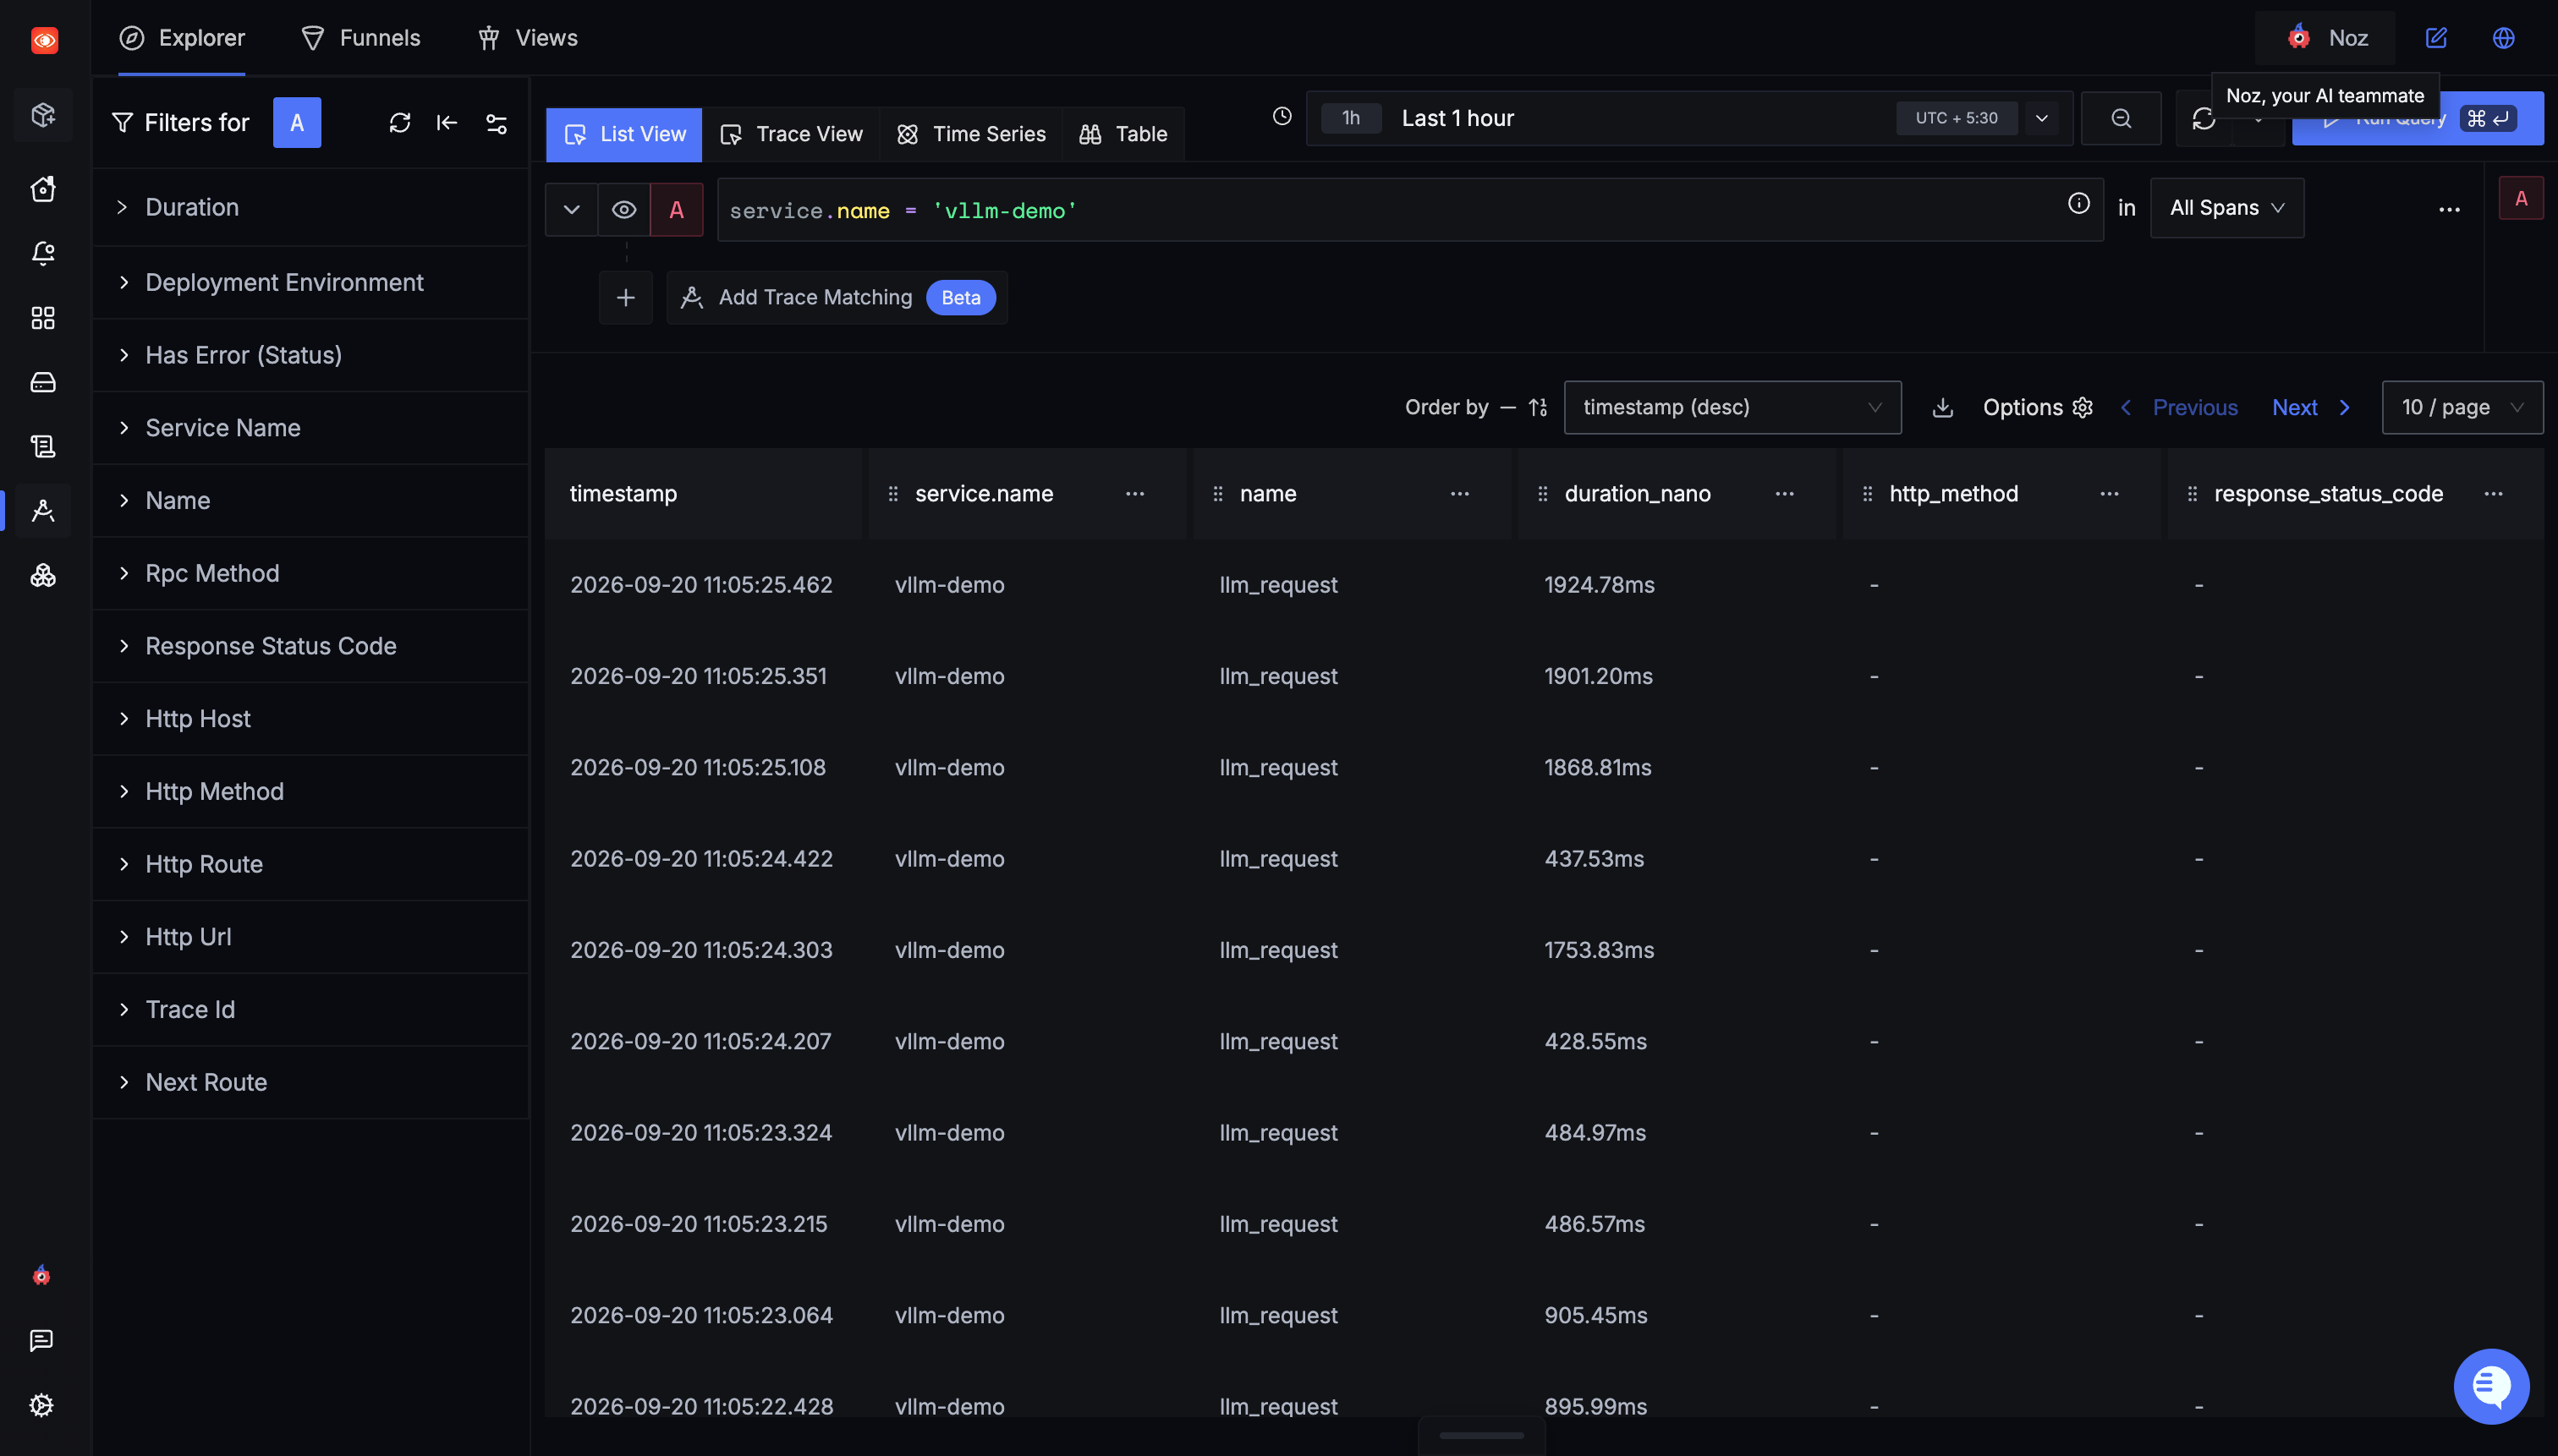The width and height of the screenshot is (2558, 1456).
Task: Click the zoom out magnifier icon
Action: pyautogui.click(x=2121, y=118)
